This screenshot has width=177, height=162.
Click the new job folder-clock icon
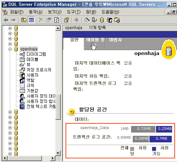pyautogui.click(x=117, y=20)
